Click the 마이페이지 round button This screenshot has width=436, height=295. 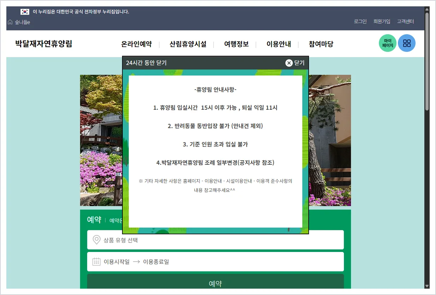pos(388,43)
